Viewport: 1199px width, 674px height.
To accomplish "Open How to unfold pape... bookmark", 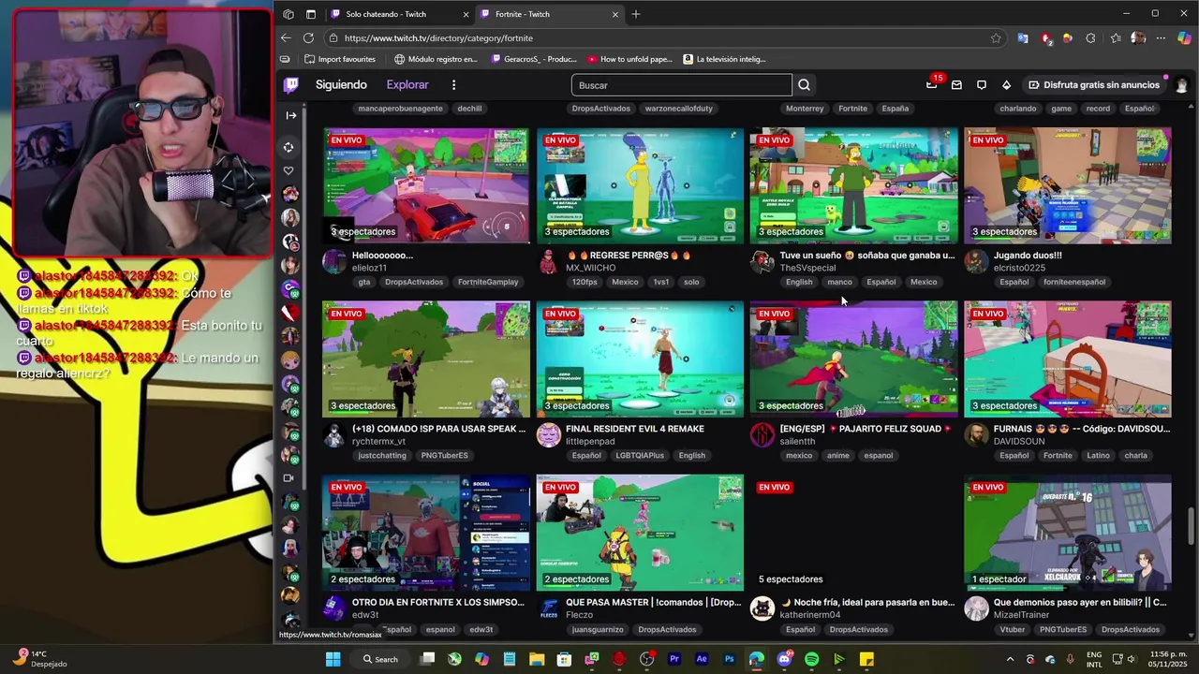I will click(629, 59).
